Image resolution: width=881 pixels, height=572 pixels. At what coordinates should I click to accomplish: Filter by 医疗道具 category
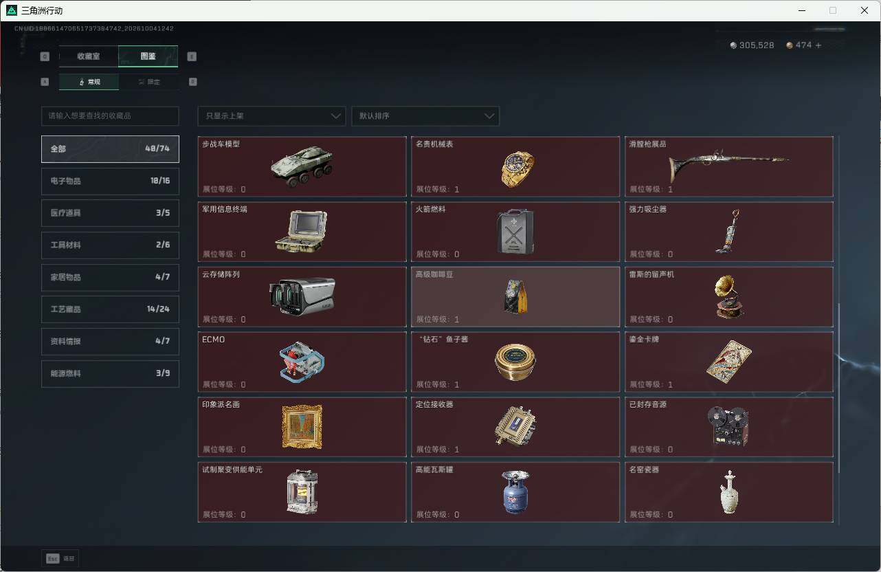pos(110,213)
